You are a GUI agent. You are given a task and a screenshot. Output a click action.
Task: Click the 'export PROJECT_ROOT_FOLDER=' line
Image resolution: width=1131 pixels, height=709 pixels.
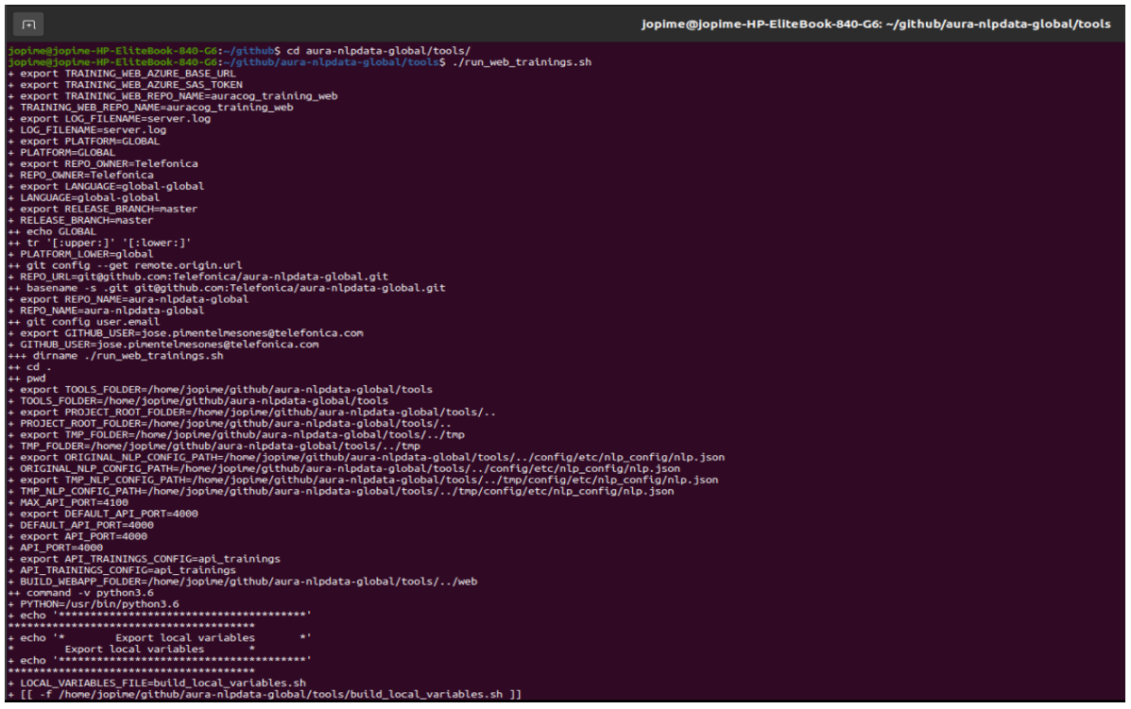[252, 413]
